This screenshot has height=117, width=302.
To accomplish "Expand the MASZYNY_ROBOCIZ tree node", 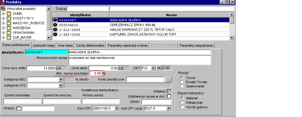I will coord(3,23).
